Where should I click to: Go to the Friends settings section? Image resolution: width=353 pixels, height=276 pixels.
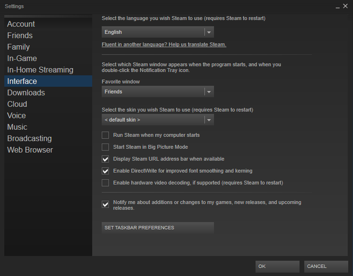[48, 35]
